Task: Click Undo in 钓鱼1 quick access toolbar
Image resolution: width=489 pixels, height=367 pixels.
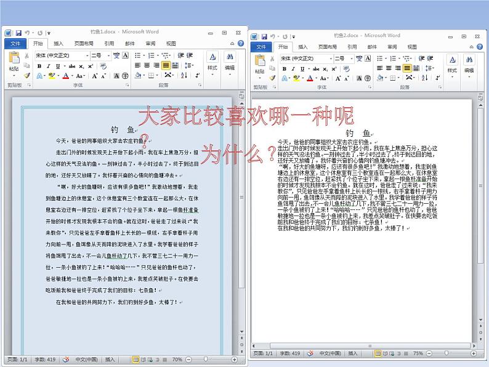Action: coord(28,33)
